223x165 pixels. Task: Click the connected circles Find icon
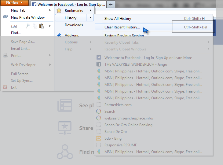[x=65, y=152]
